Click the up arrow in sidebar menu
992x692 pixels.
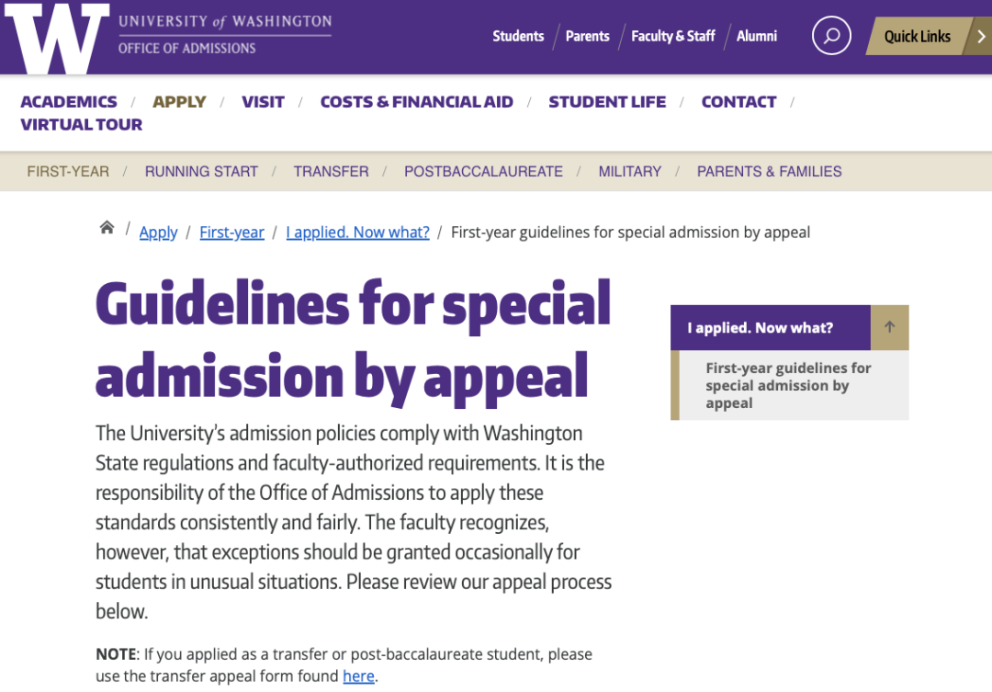coord(889,327)
